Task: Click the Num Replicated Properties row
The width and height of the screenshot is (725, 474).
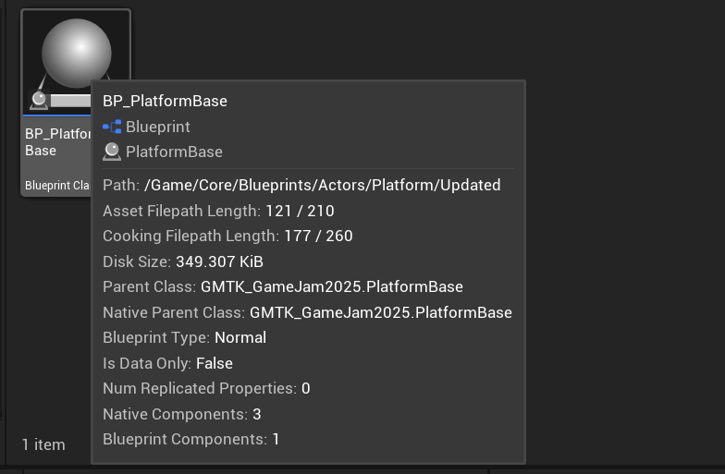Action: (x=206, y=388)
